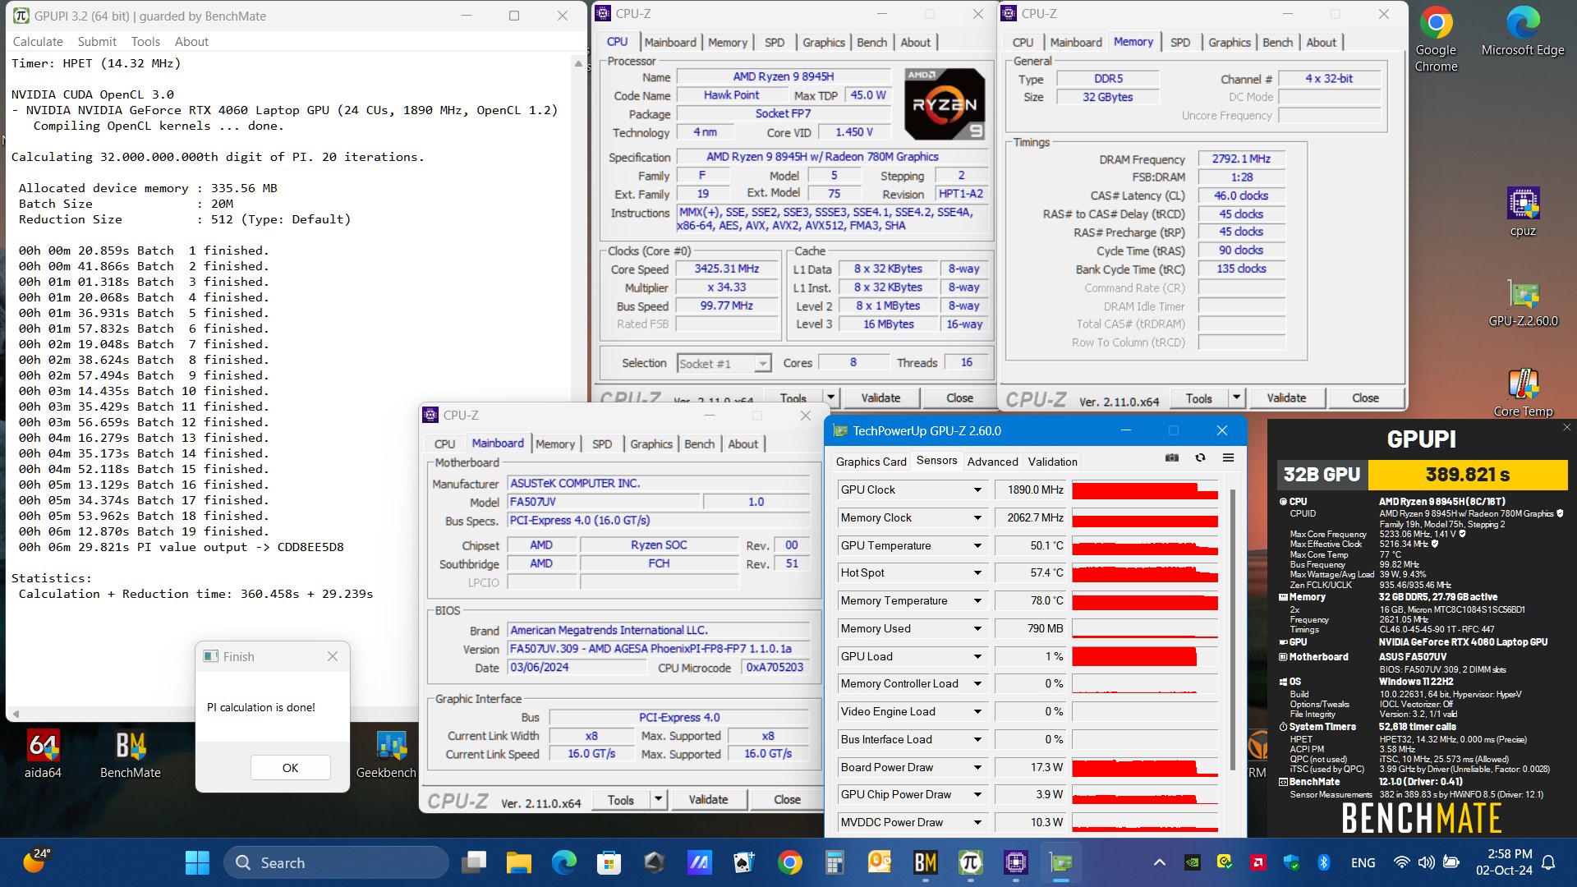Click the ENG language indicator in tray

coord(1363,862)
